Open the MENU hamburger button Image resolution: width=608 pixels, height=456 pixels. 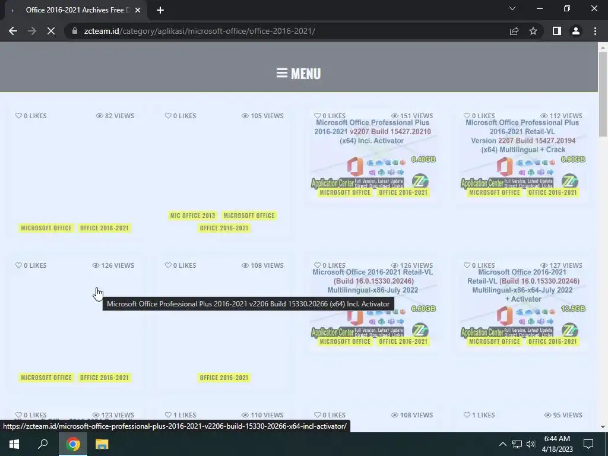pos(299,73)
